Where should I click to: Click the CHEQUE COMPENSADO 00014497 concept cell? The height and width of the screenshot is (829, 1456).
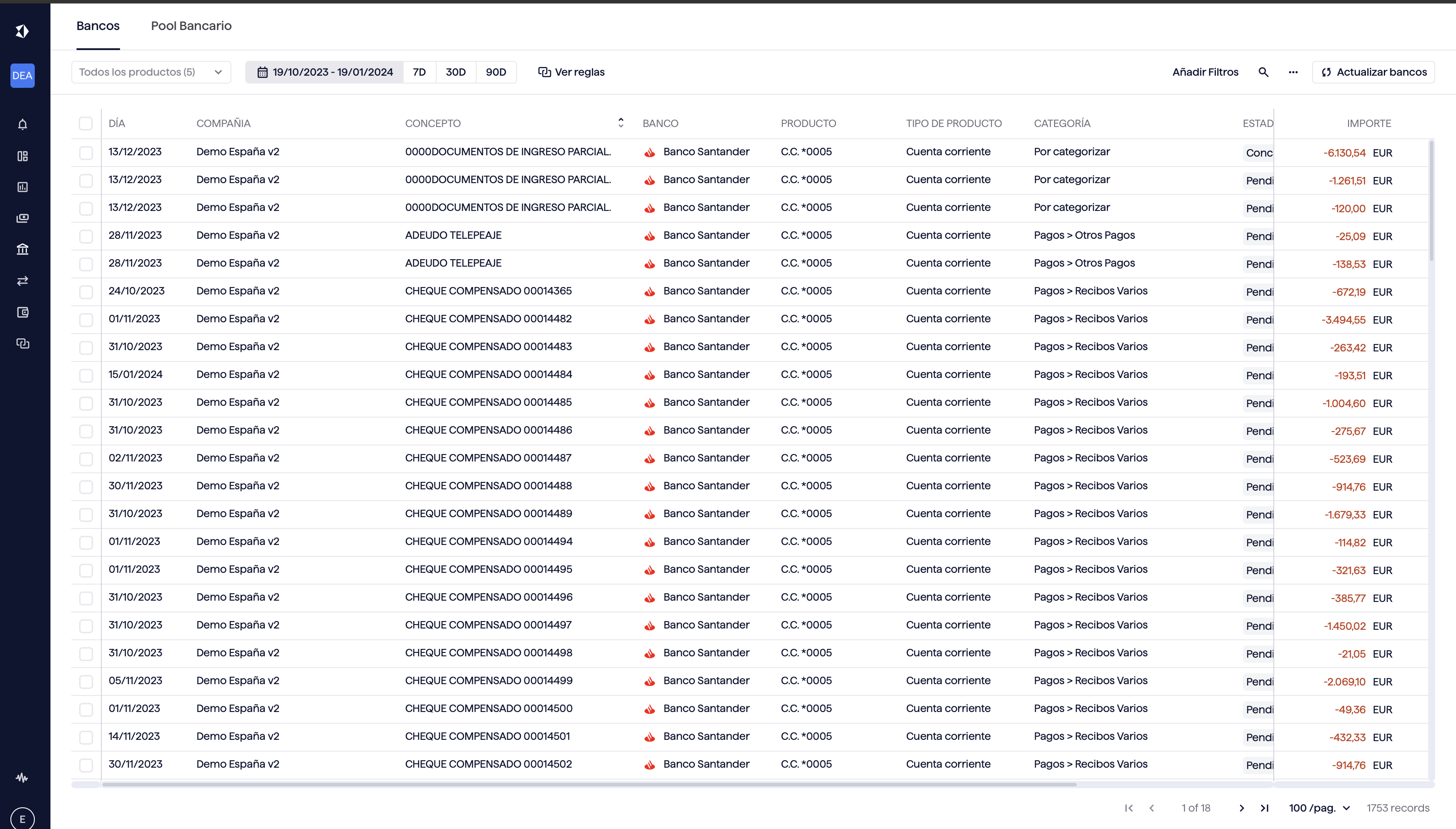click(x=488, y=625)
